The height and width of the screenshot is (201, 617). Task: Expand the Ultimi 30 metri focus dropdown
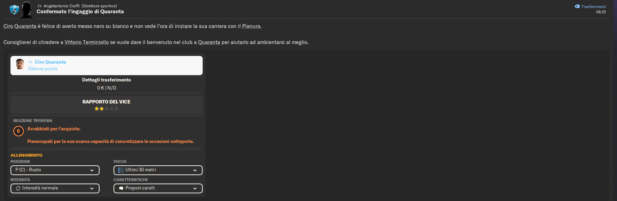point(158,170)
